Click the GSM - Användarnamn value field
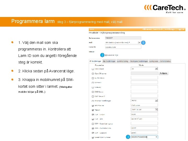The height and width of the screenshot is (141, 188). 144,128
